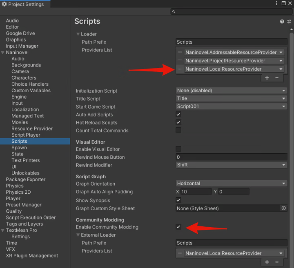The width and height of the screenshot is (294, 268).
Task: Select Text Printers under Naninovel
Action: (25, 160)
